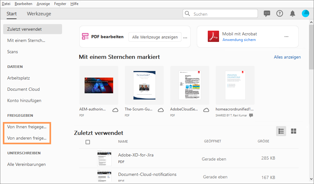Click Alle Werkzeuge anzeigen button
The image size is (314, 184).
155,37
